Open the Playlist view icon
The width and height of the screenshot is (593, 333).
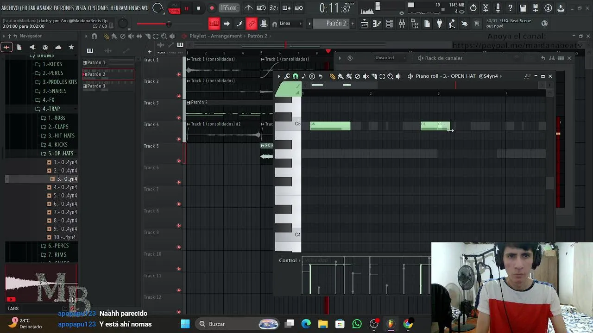point(365,24)
